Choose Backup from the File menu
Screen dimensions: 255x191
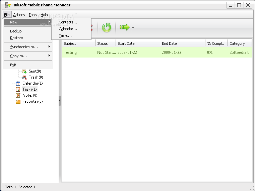tap(28, 31)
